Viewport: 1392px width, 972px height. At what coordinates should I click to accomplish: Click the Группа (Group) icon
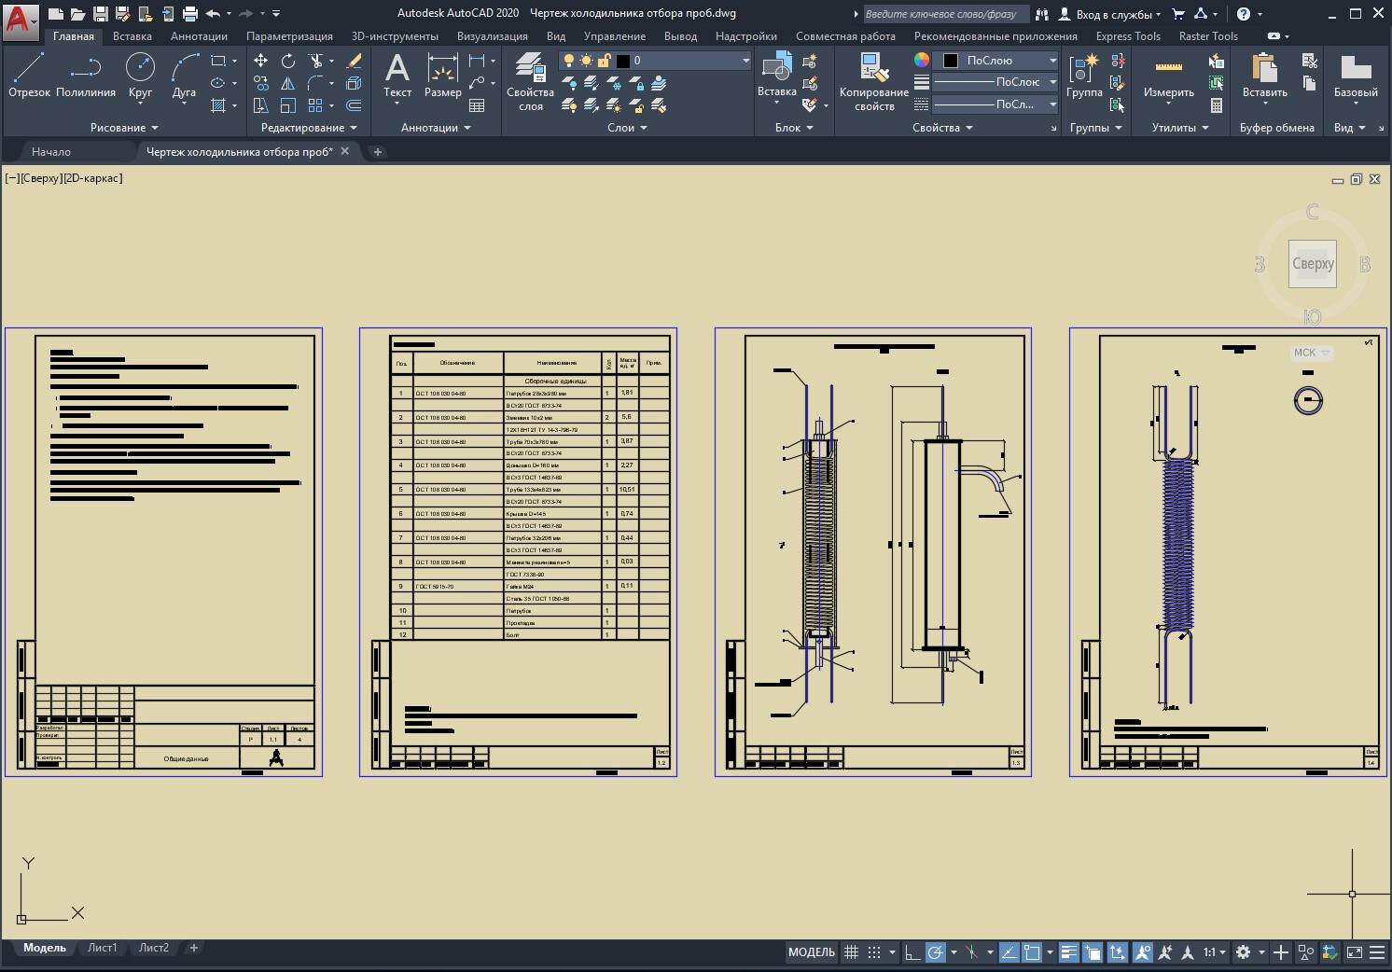click(1084, 75)
